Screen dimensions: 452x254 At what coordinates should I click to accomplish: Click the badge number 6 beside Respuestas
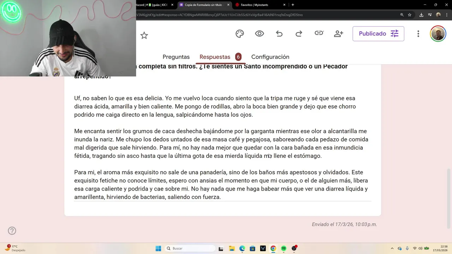(x=238, y=57)
